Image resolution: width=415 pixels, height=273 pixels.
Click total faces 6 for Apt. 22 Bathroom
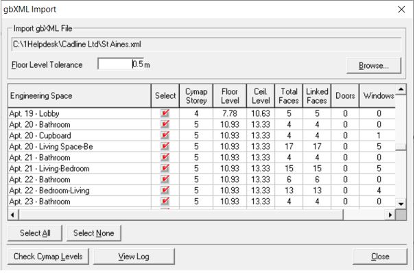click(x=289, y=179)
